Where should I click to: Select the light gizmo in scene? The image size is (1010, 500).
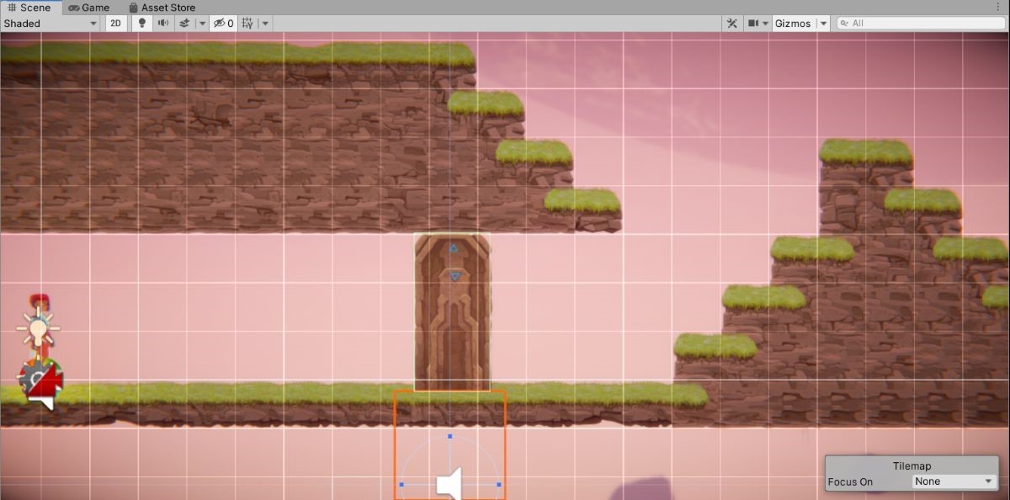coord(38,327)
